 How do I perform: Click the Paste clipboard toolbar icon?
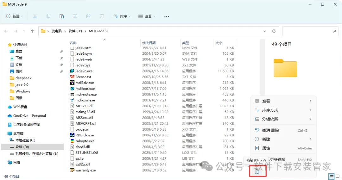coord(61,16)
